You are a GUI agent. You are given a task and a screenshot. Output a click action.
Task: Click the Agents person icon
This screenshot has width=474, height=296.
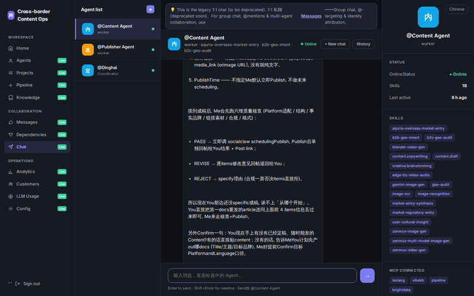[x=11, y=61]
